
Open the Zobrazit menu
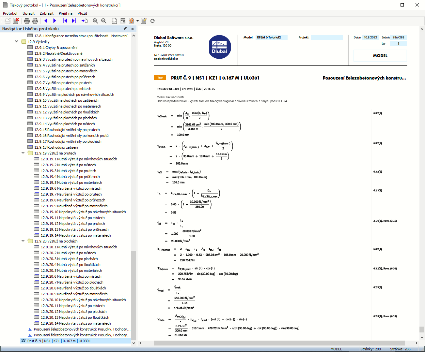[x=47, y=13]
